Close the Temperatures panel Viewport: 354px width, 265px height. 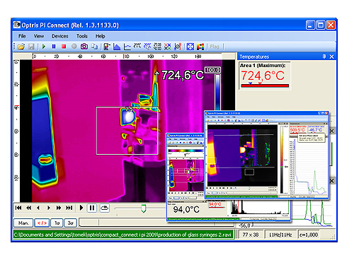click(x=331, y=57)
